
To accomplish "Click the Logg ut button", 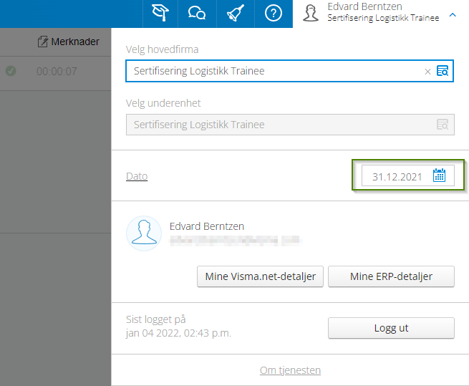I will point(391,328).
